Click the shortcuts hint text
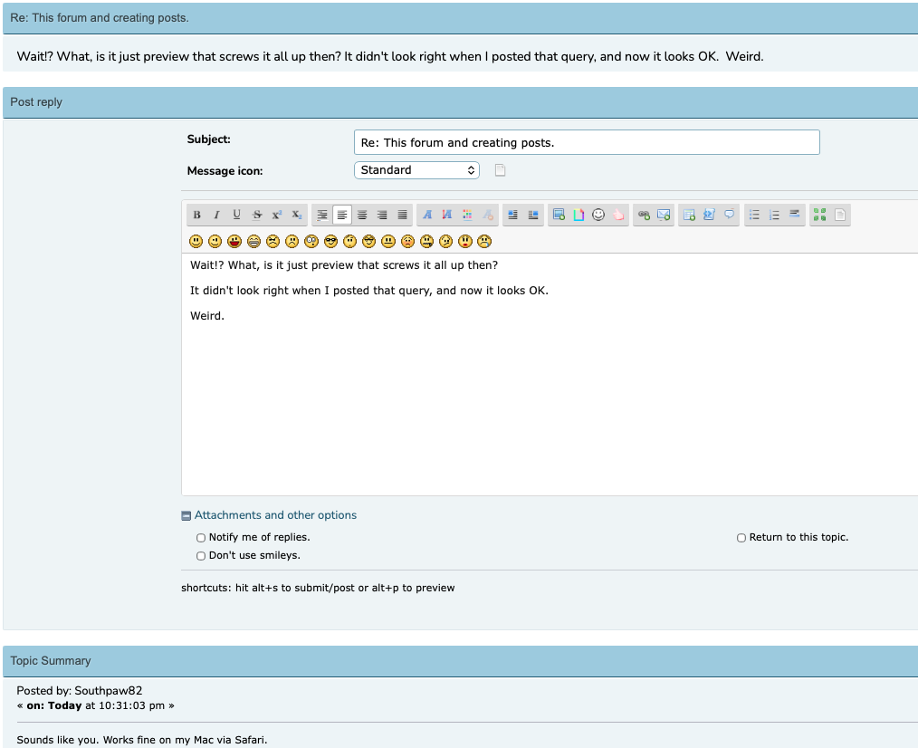The height and width of the screenshot is (748, 918). pos(318,588)
